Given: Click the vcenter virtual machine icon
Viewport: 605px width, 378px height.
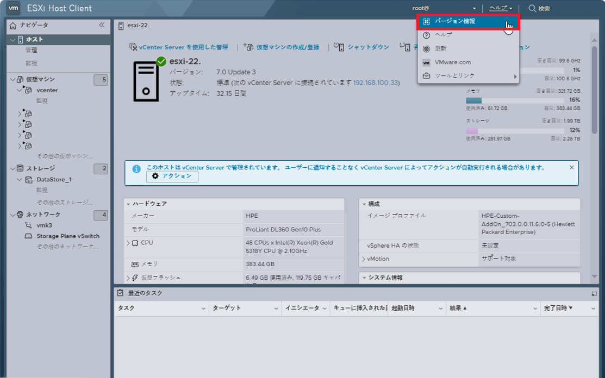Looking at the screenshot, I should tap(28, 90).
